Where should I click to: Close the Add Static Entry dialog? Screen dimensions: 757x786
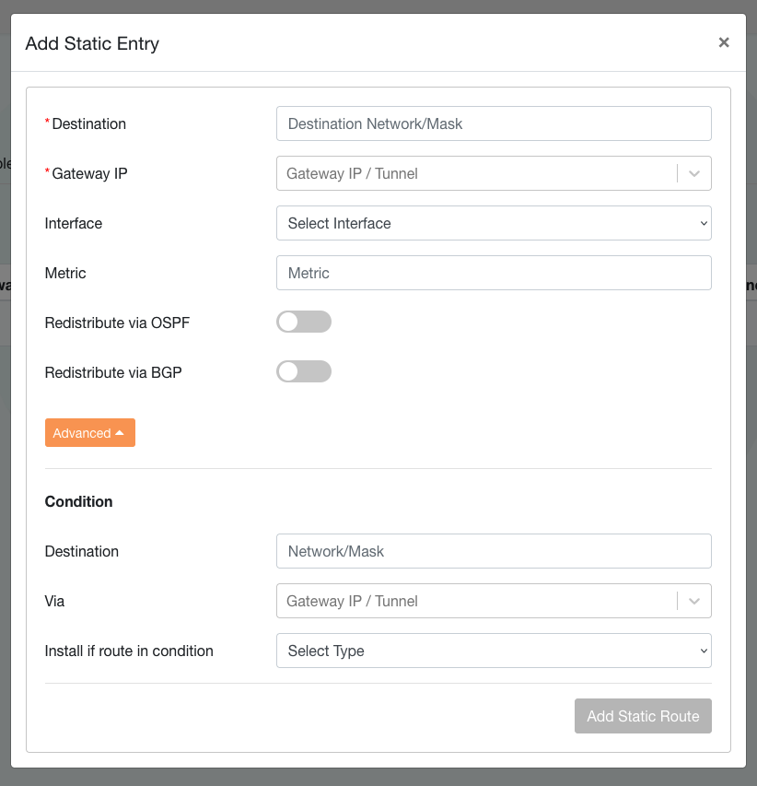(x=723, y=42)
